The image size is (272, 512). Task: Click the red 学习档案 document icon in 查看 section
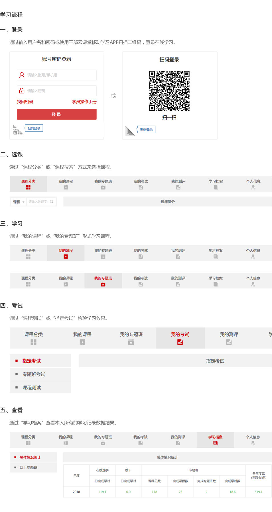[x=215, y=443]
